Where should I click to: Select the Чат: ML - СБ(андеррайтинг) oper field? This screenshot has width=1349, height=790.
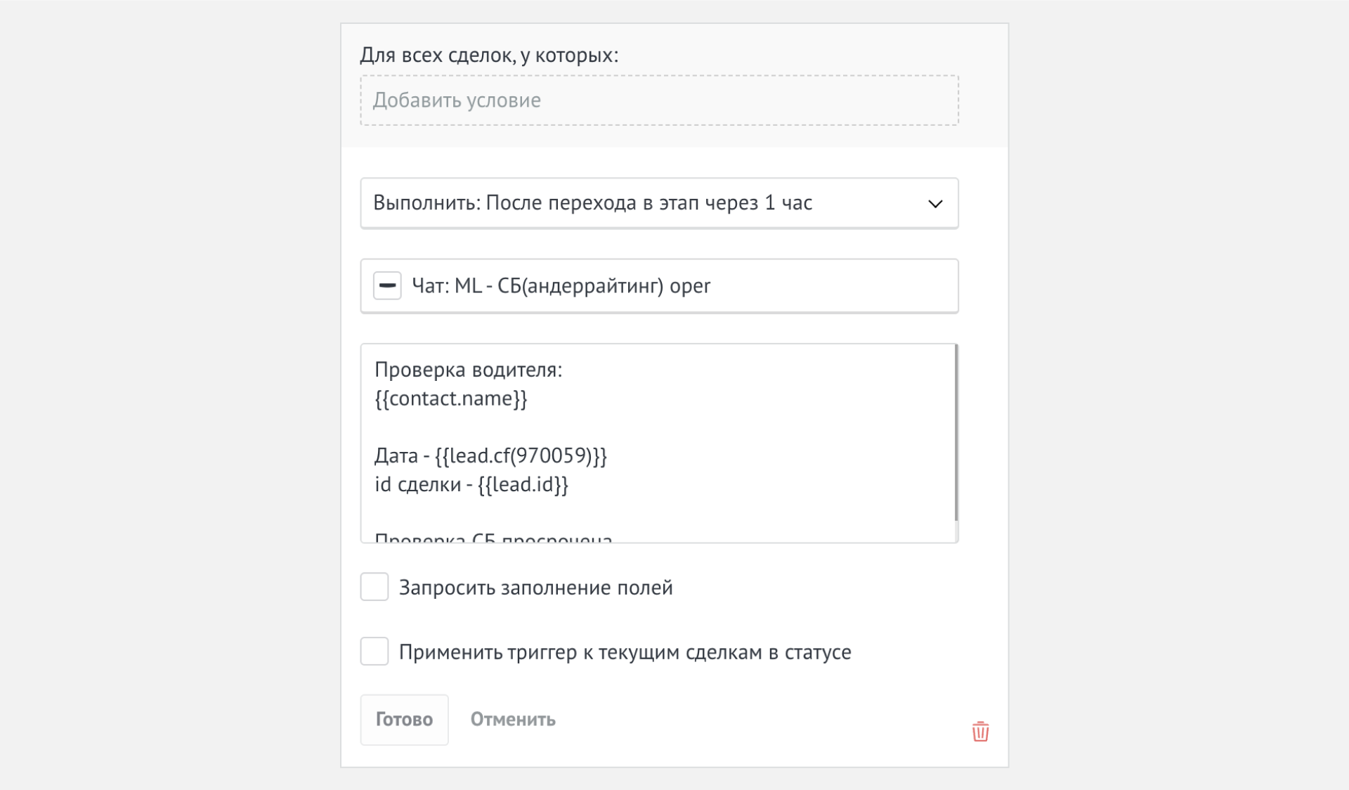point(659,286)
